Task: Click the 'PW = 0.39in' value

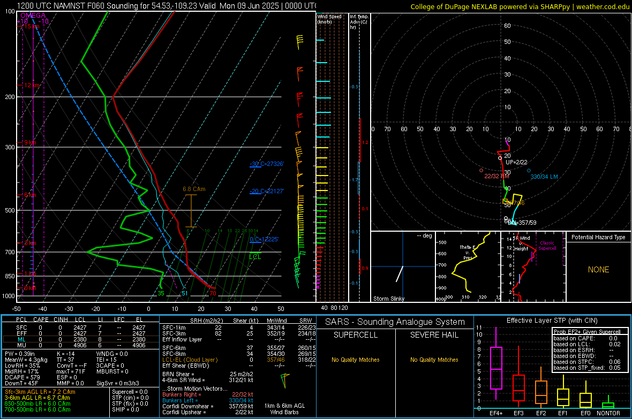Action: click(19, 354)
